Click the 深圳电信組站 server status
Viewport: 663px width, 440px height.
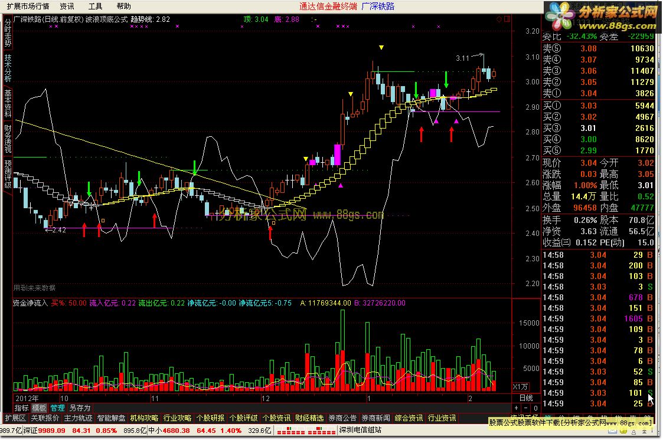pos(360,430)
